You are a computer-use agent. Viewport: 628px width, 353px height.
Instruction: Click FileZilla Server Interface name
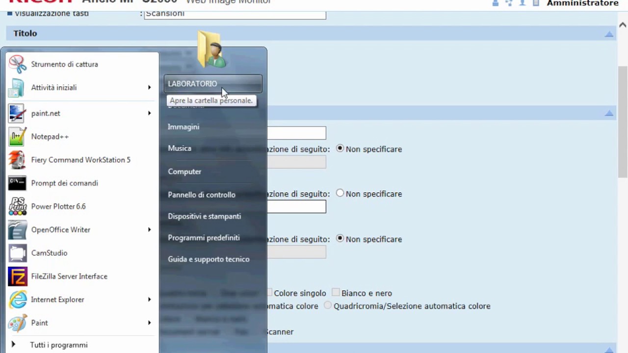point(69,277)
